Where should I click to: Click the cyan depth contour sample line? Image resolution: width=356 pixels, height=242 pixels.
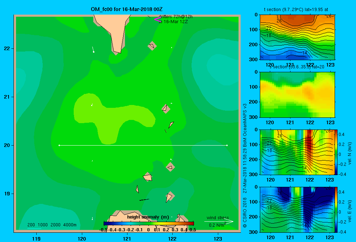click(34, 228)
